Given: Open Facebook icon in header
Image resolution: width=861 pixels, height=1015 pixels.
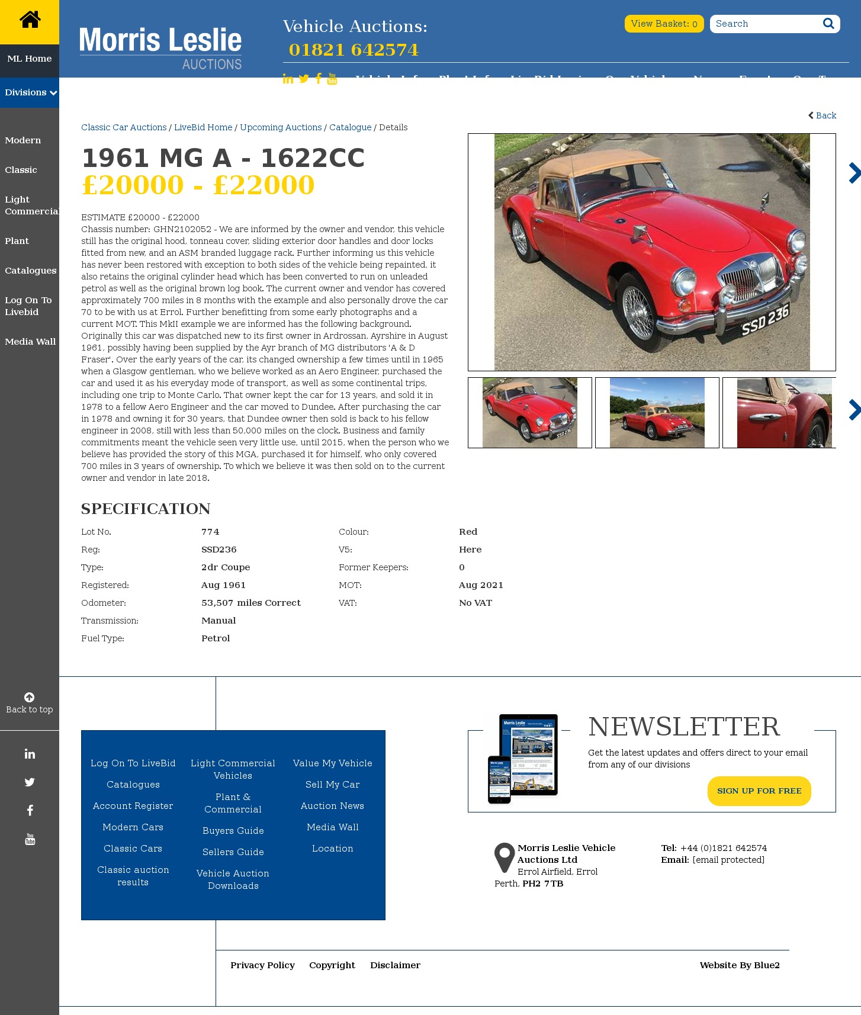Looking at the screenshot, I should tap(319, 79).
